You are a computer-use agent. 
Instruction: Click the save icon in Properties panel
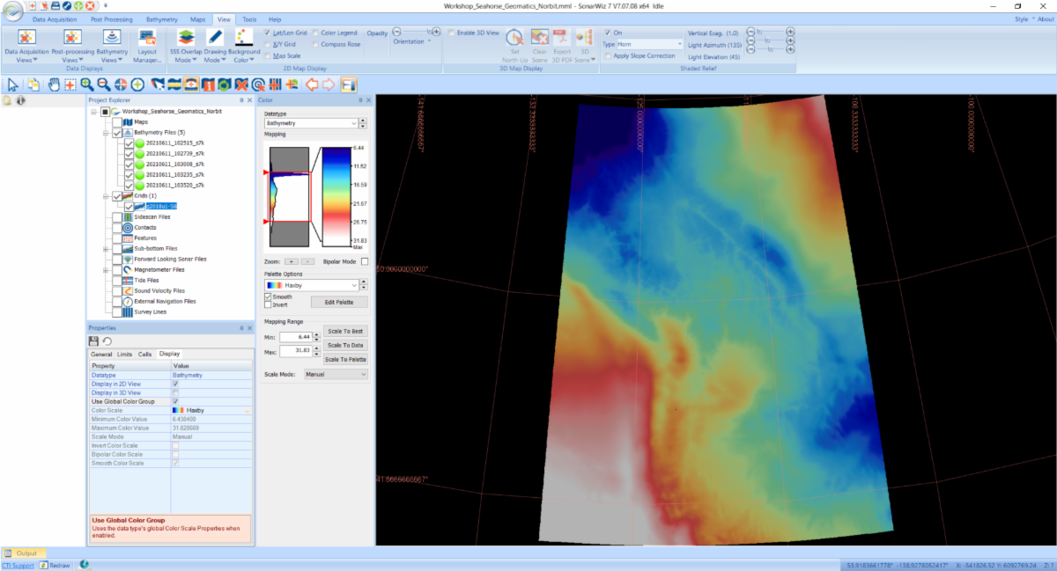tap(93, 340)
